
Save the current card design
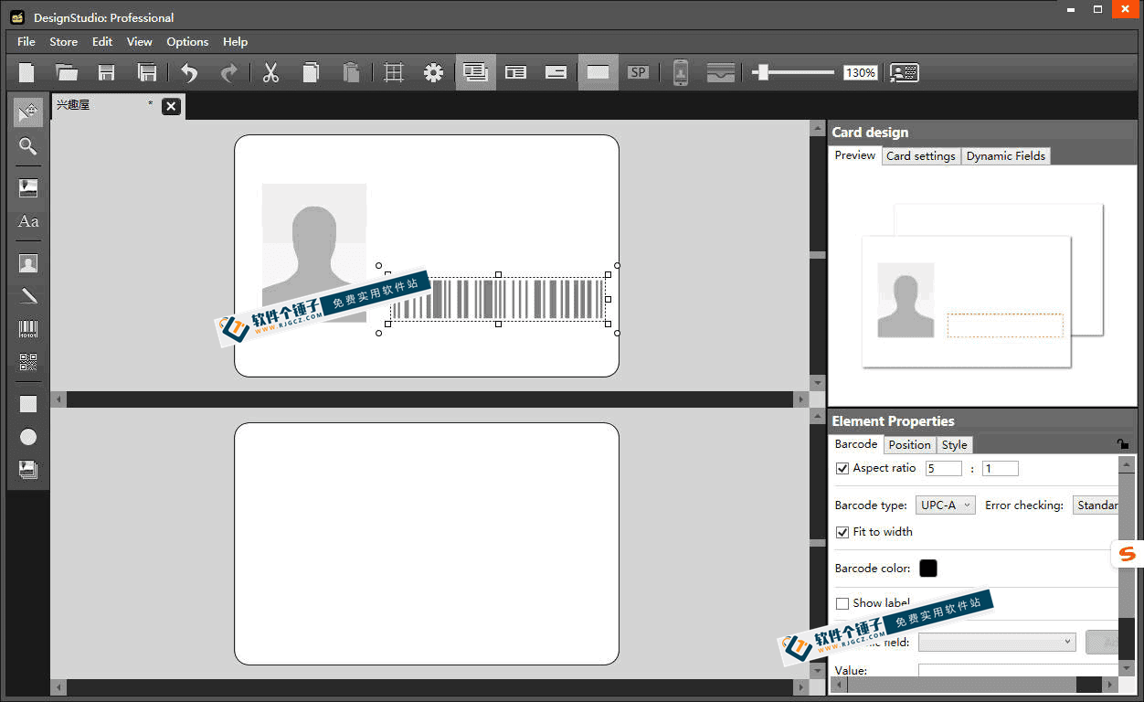tap(107, 72)
